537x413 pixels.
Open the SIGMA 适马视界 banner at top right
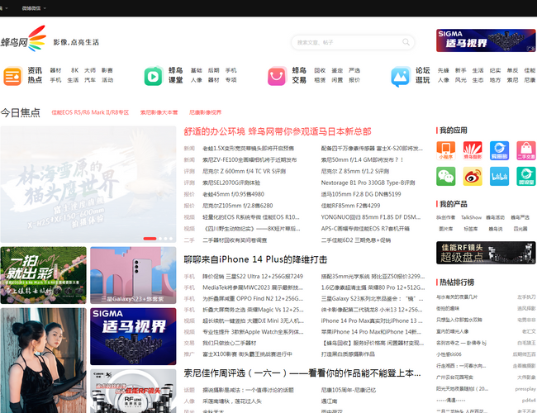486,40
